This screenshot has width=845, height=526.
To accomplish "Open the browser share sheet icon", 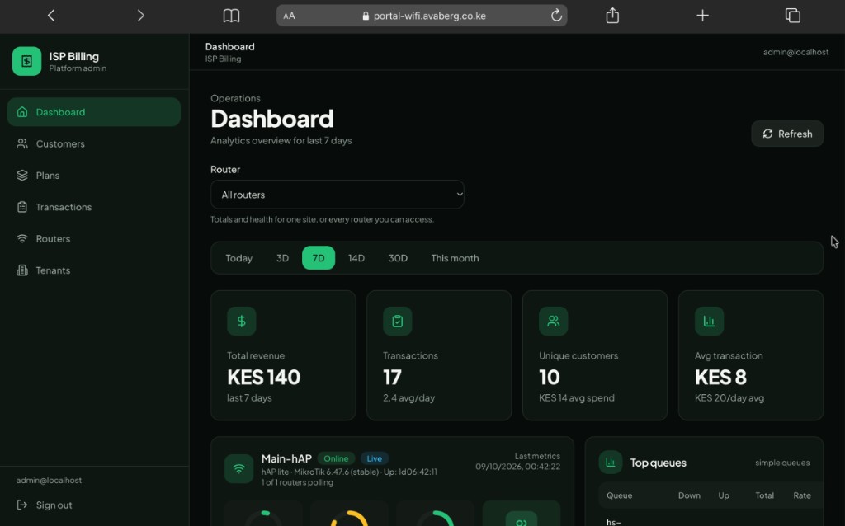I will [612, 16].
